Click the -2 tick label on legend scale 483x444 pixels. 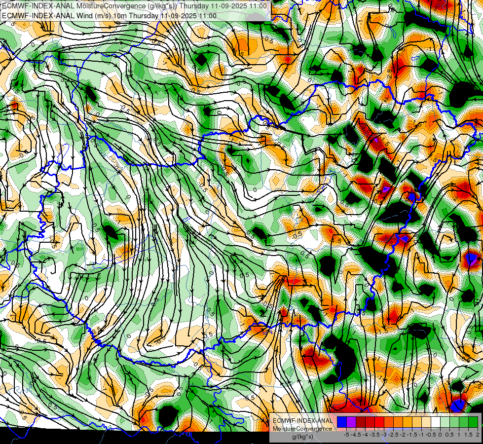[403, 435]
